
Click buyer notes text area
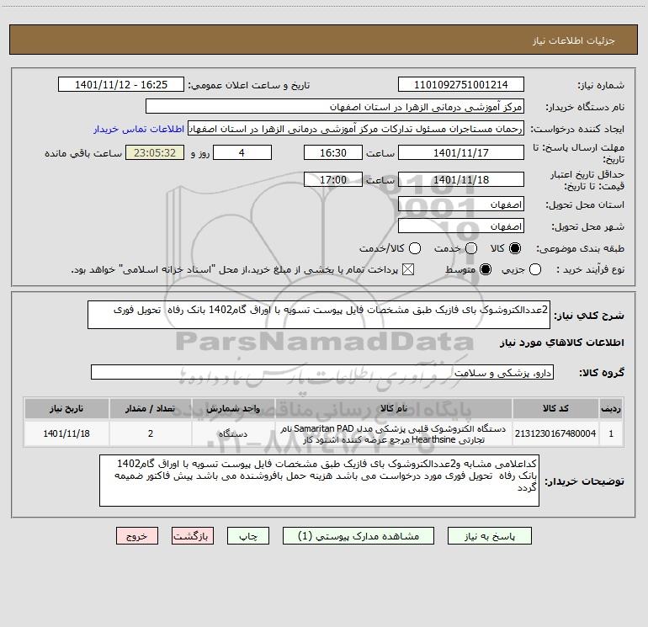click(319, 481)
